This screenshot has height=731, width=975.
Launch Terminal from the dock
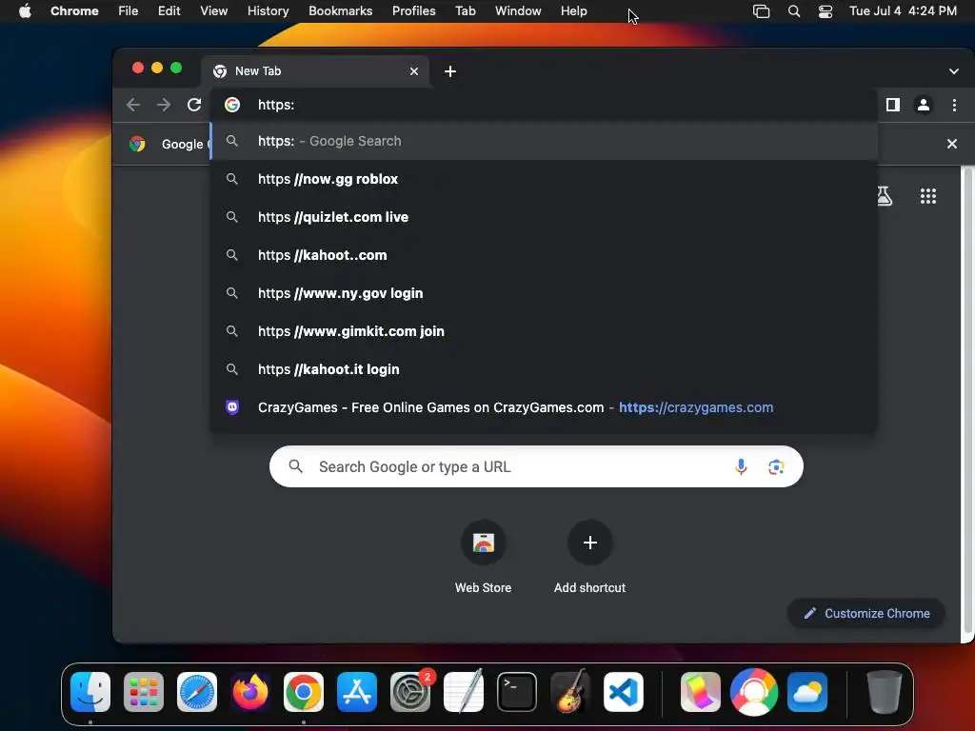[x=517, y=691]
